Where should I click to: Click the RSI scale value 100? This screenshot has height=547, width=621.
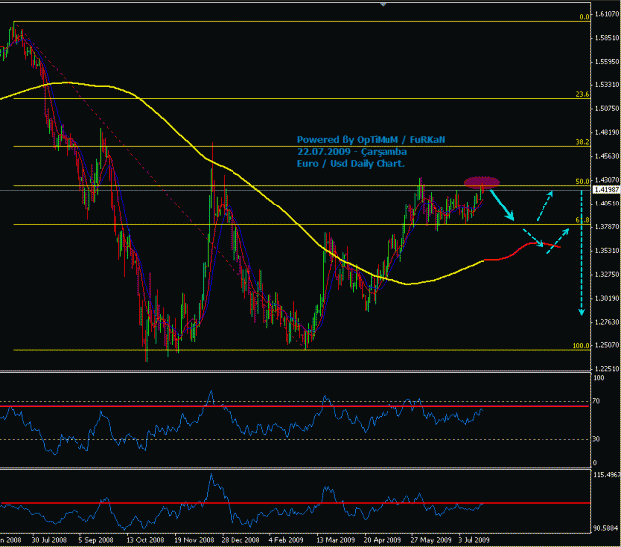(599, 378)
